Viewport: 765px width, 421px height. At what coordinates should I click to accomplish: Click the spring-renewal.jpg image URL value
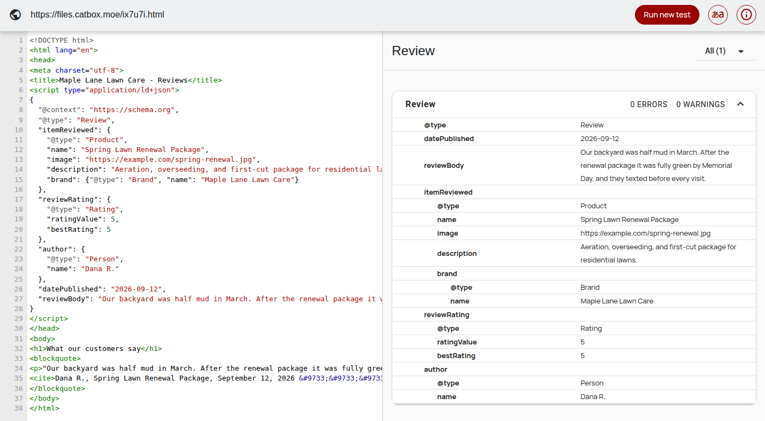tap(645, 233)
